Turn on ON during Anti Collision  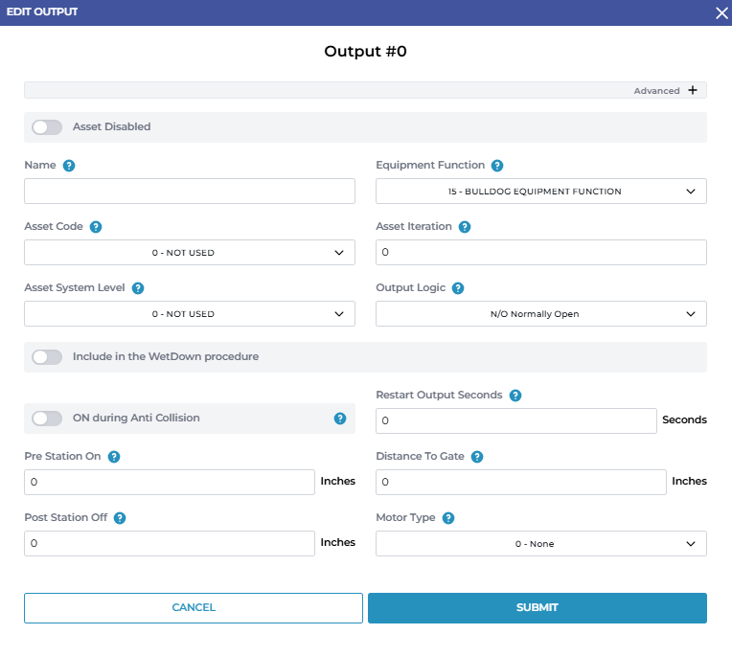47,419
